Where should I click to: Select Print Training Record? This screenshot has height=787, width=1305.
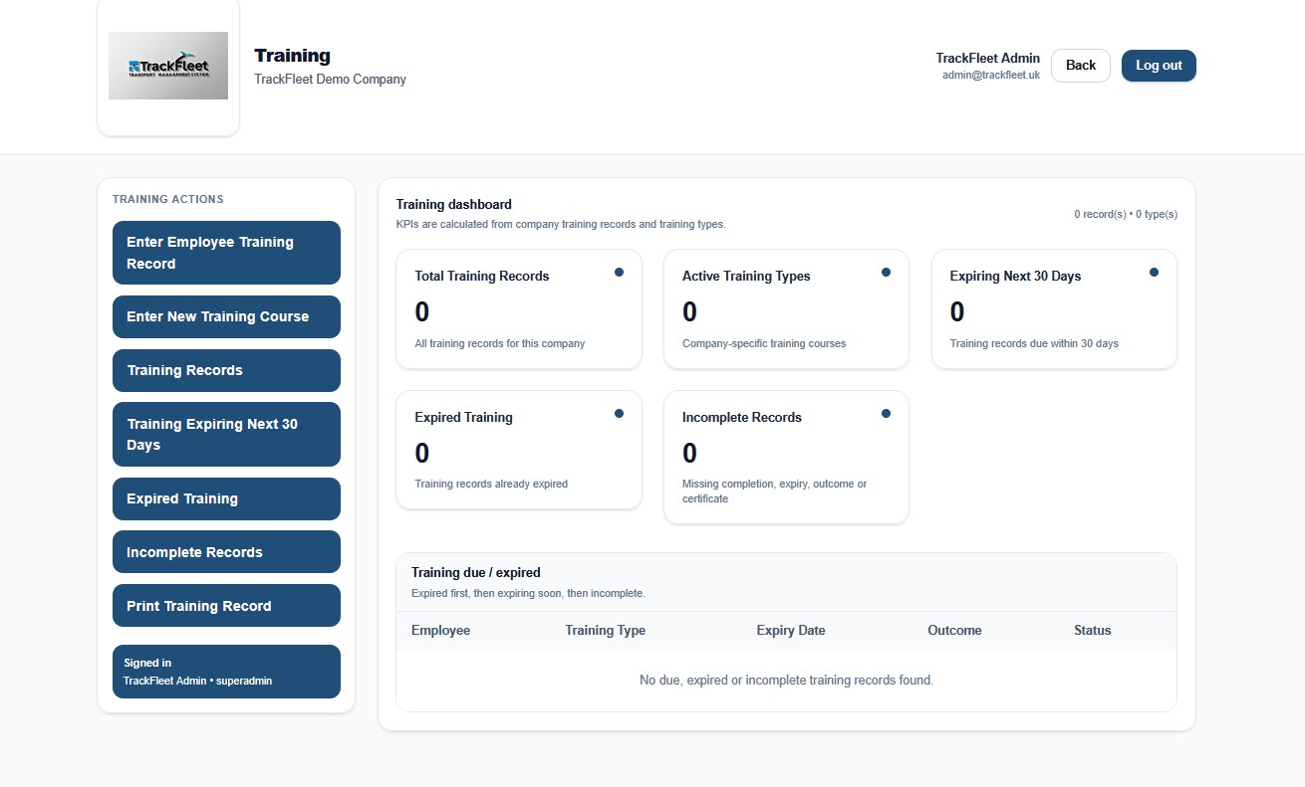[226, 605]
